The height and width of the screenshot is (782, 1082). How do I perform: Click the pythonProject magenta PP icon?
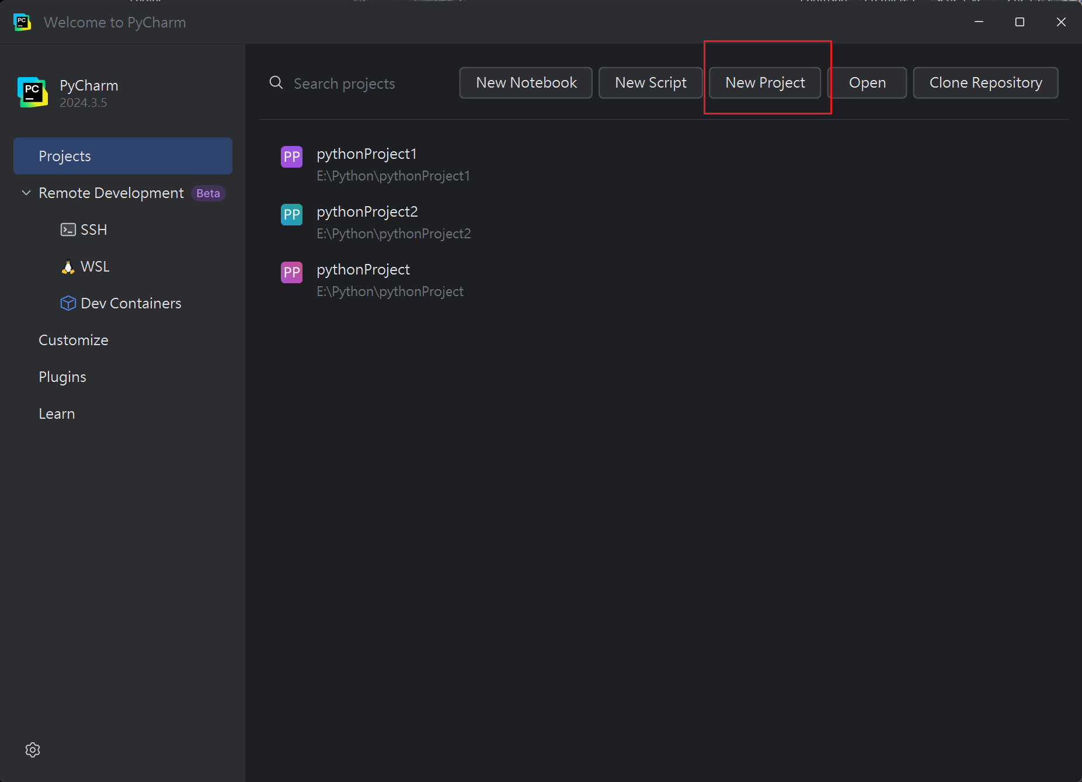(x=291, y=272)
